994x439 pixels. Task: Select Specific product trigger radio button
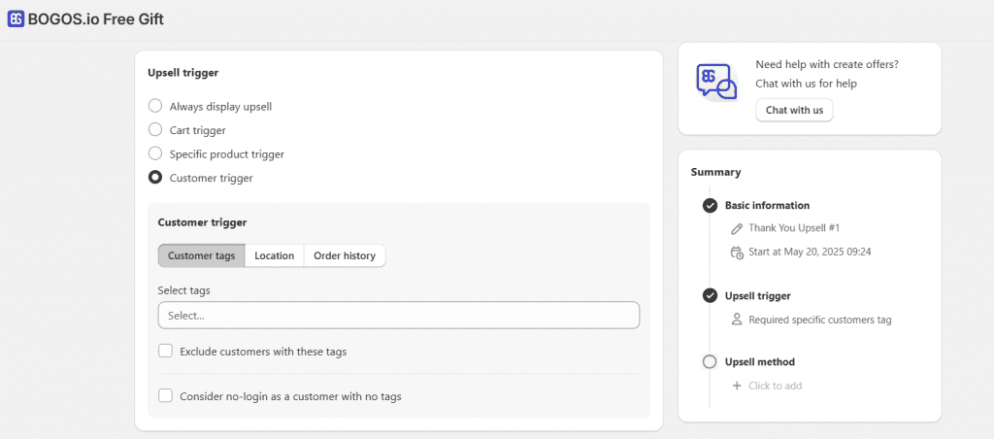[155, 153]
